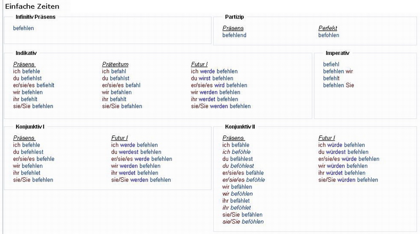Click the present participle "befehlend"
This screenshot has width=420, height=234.
[x=234, y=35]
